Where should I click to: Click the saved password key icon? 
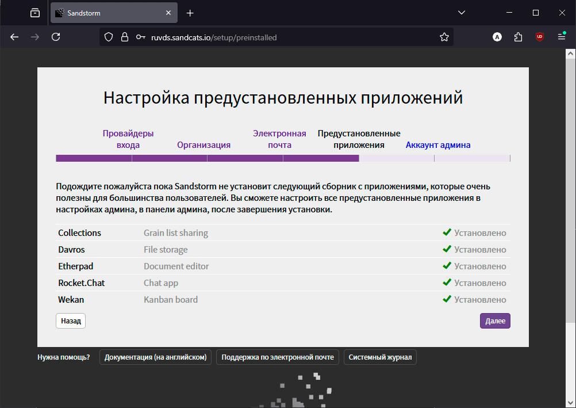click(141, 37)
